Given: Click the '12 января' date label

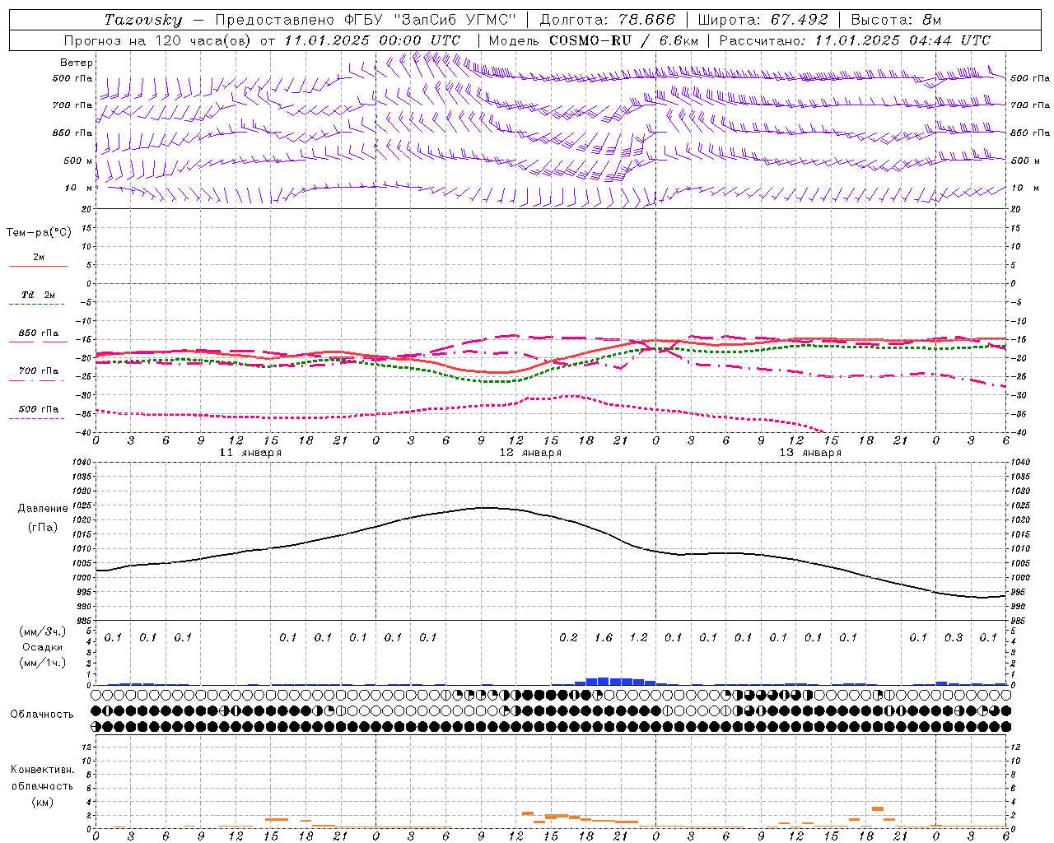Looking at the screenshot, I should 530,453.
